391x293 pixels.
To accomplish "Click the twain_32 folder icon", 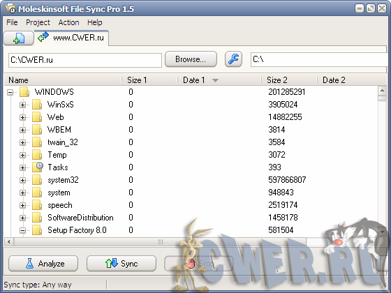I will tap(37, 142).
